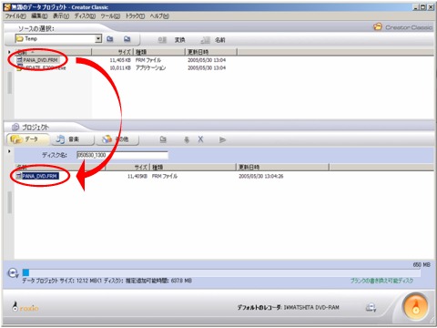This screenshot has width=437, height=328.
Task: Switch to the その他 project tab
Action: click(117, 139)
